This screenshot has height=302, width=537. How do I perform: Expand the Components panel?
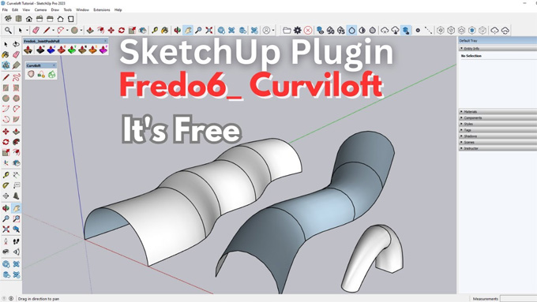coord(498,117)
